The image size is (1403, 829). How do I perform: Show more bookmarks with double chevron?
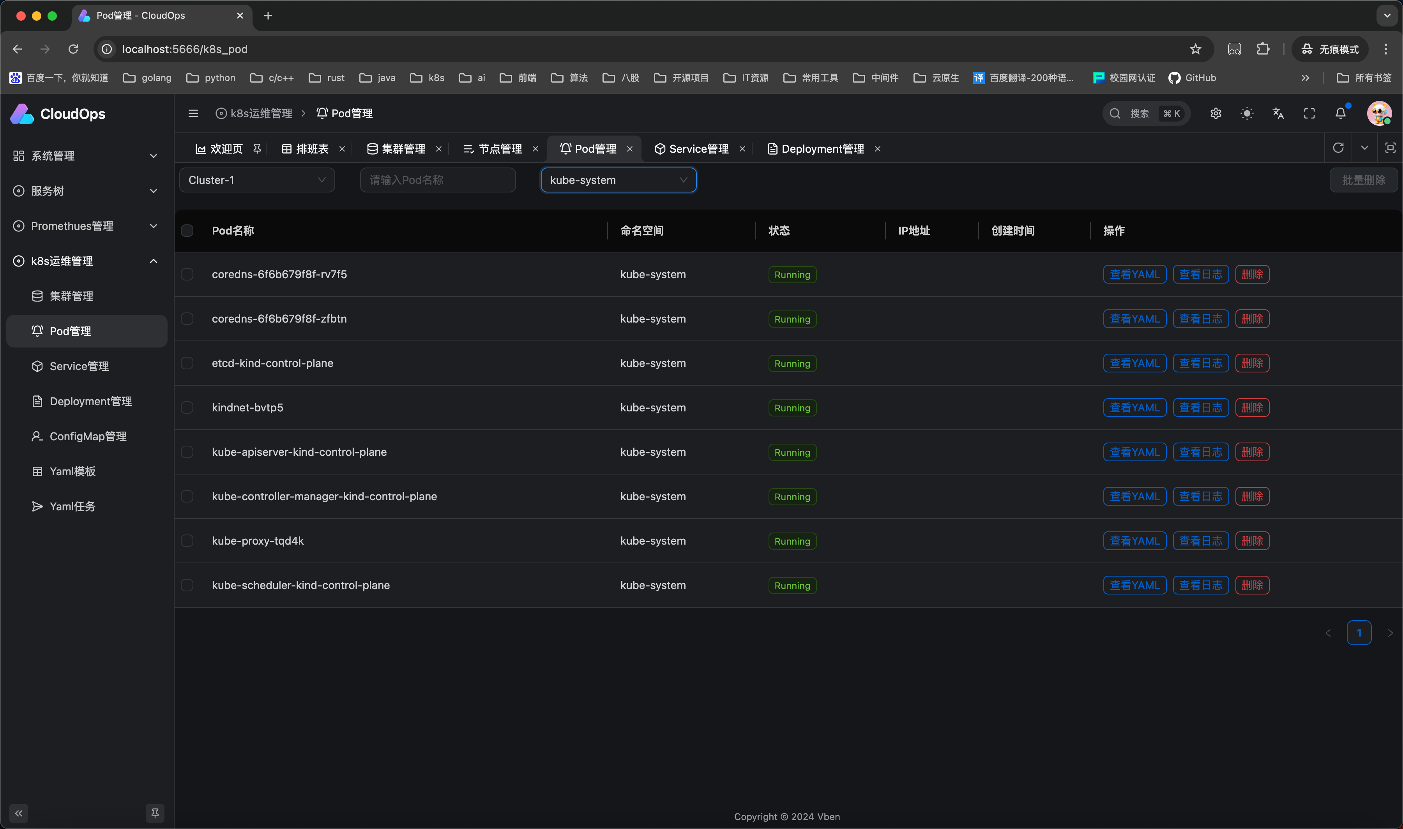coord(1305,78)
